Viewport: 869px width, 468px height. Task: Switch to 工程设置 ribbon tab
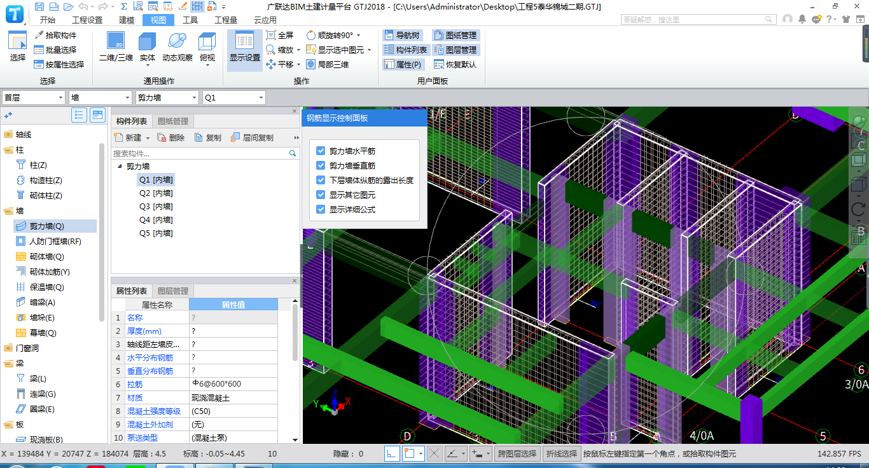pos(87,20)
